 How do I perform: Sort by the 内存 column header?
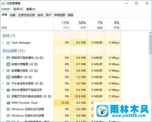[x=79, y=26]
